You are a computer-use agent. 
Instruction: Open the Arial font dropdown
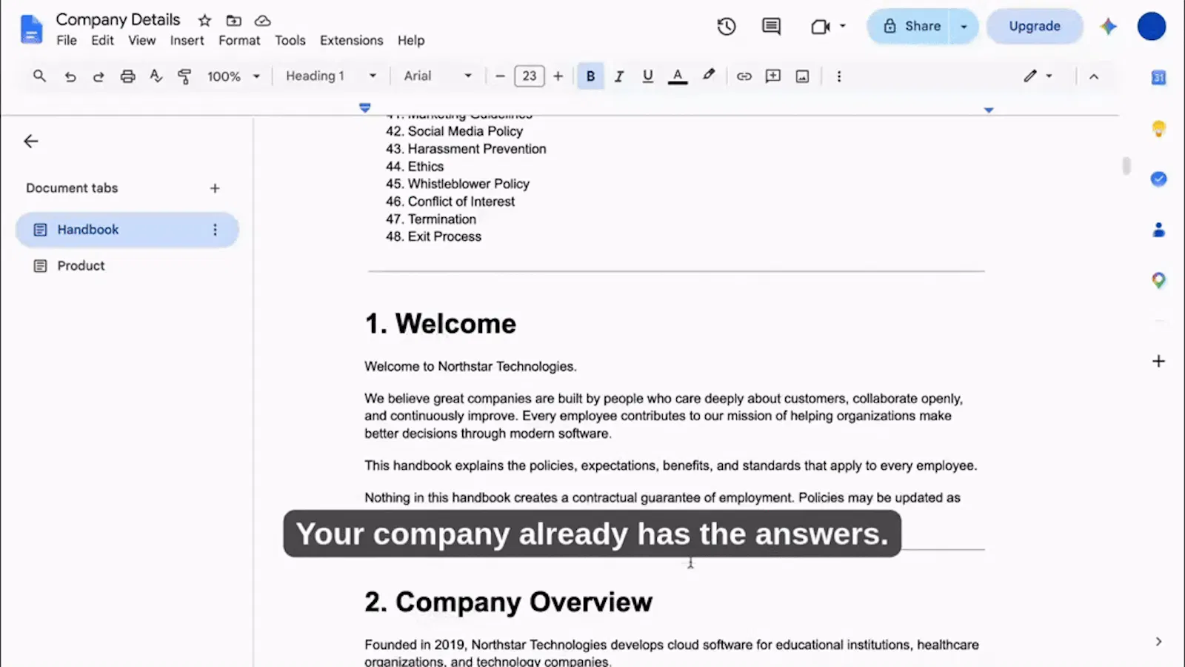coord(438,76)
